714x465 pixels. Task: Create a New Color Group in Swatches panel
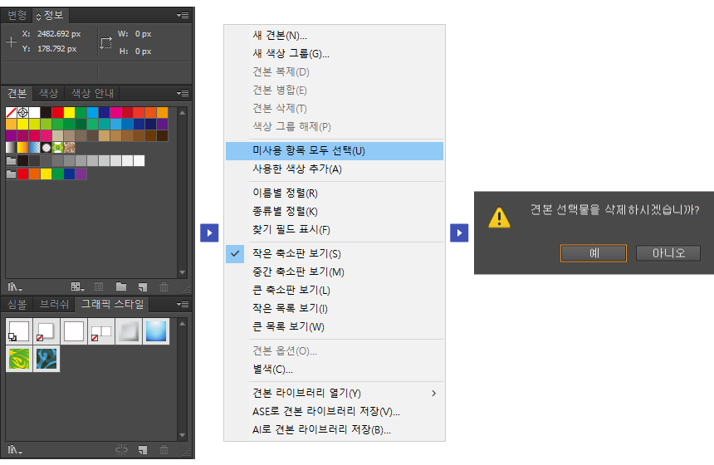(121, 287)
